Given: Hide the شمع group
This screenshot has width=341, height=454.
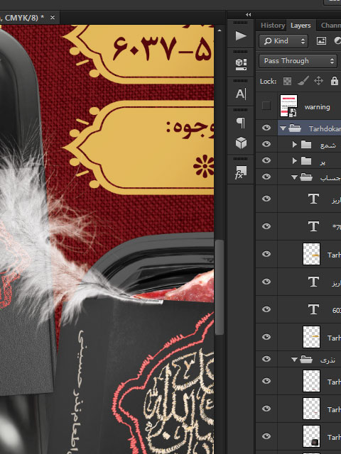Looking at the screenshot, I should pos(266,144).
